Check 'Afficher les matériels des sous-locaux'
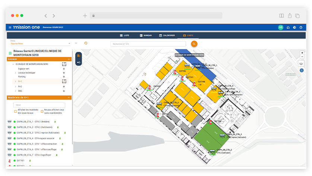 16,111
